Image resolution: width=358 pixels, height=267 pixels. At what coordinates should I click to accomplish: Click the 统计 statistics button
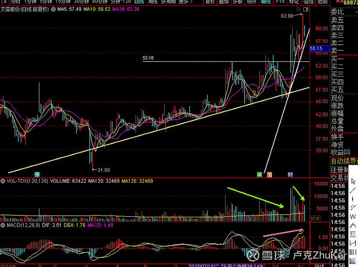252,2
